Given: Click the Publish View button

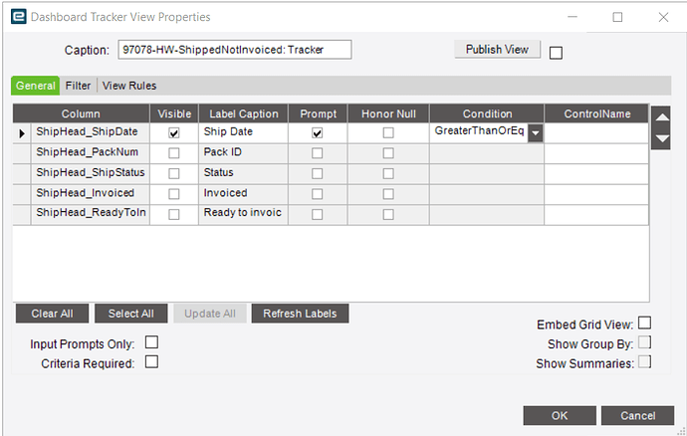Looking at the screenshot, I should 498,50.
